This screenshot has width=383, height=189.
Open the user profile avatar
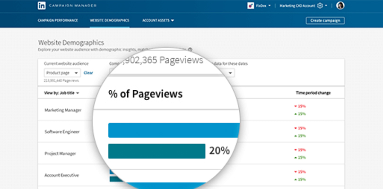pyautogui.click(x=340, y=6)
